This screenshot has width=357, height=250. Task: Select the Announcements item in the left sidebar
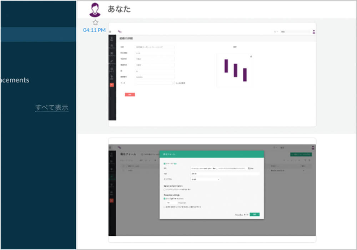pyautogui.click(x=14, y=80)
